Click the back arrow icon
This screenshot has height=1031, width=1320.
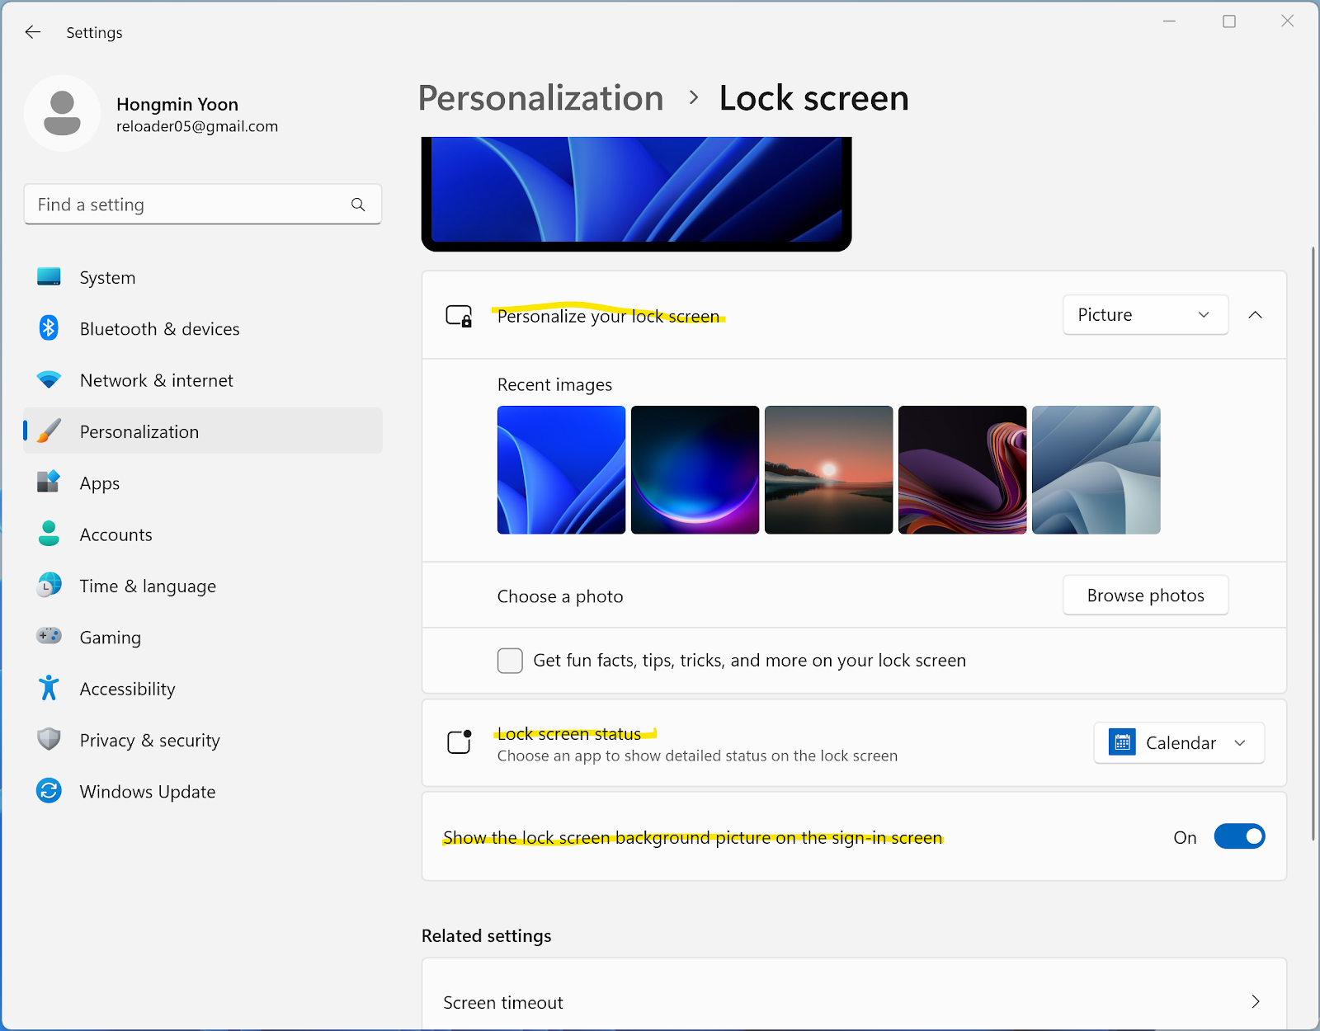33,32
